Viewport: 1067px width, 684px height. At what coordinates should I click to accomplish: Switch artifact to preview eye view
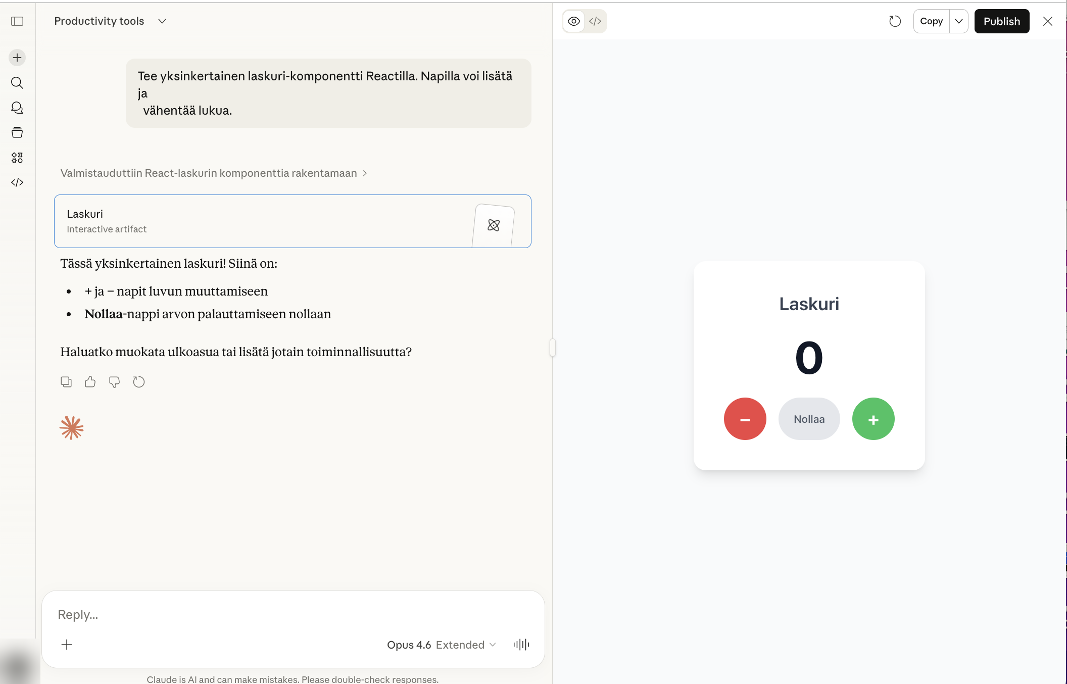click(574, 21)
